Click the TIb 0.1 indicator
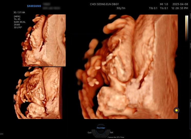This screenshot has width=191, height=139. click(x=153, y=8)
